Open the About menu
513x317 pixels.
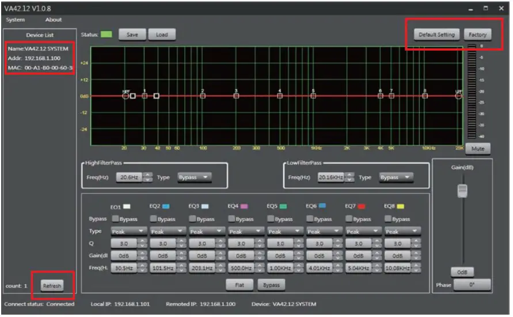point(54,20)
